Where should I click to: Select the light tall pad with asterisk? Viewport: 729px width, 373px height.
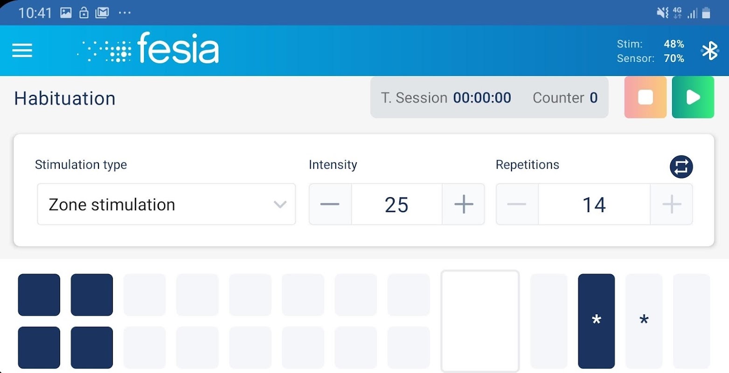pyautogui.click(x=644, y=321)
